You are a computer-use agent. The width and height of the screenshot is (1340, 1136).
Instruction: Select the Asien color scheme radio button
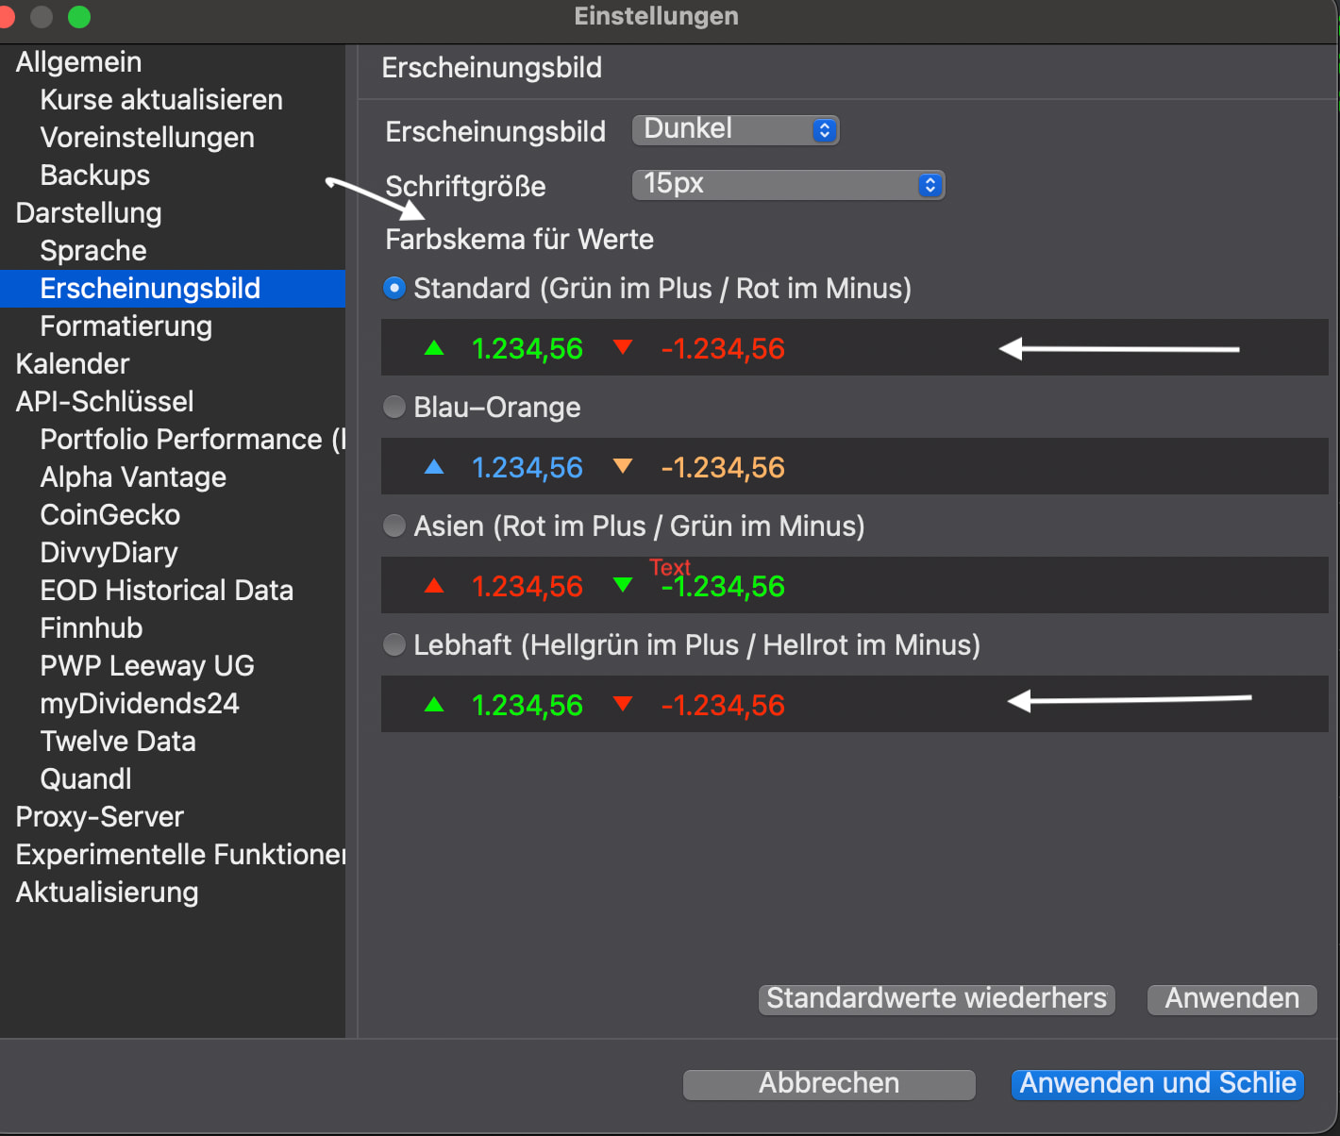394,526
